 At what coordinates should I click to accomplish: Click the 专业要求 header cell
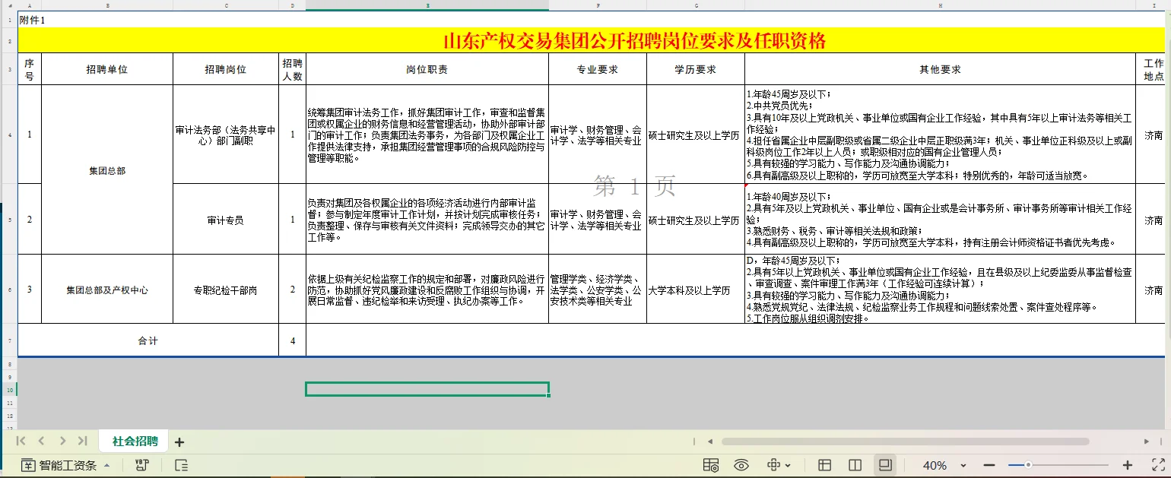click(x=598, y=69)
